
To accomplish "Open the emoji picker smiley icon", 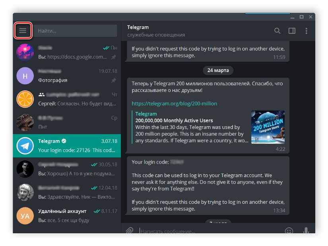I will tap(289, 230).
